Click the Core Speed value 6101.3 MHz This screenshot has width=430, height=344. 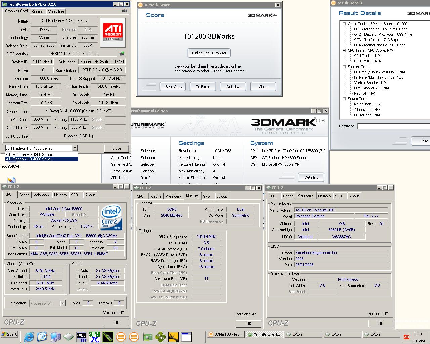click(x=45, y=271)
